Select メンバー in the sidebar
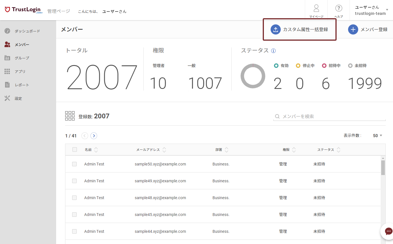Viewport: 393px width, 244px height. [22, 45]
